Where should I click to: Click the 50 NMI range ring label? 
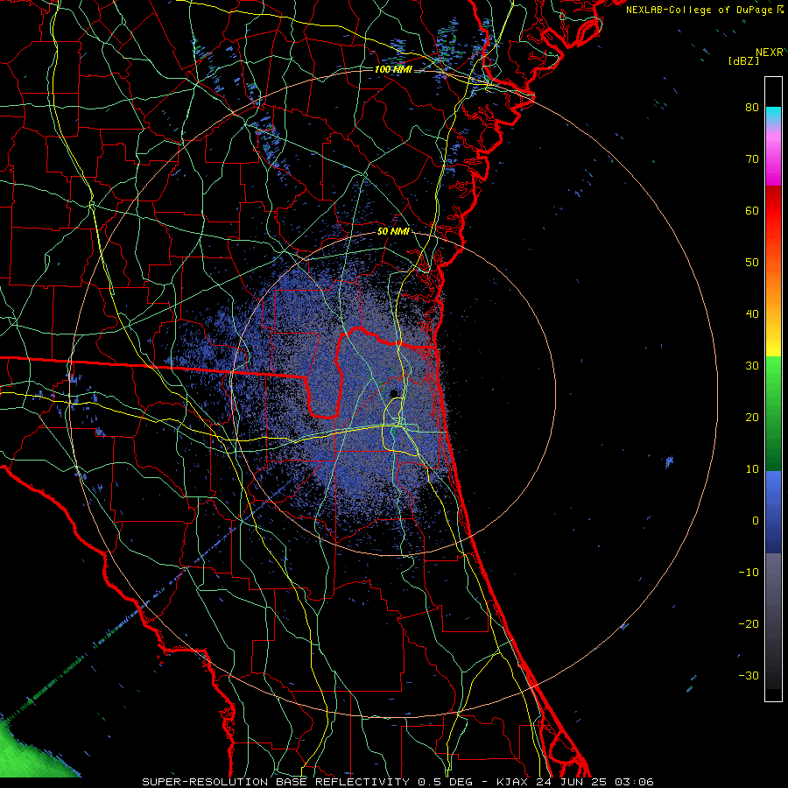tap(393, 232)
